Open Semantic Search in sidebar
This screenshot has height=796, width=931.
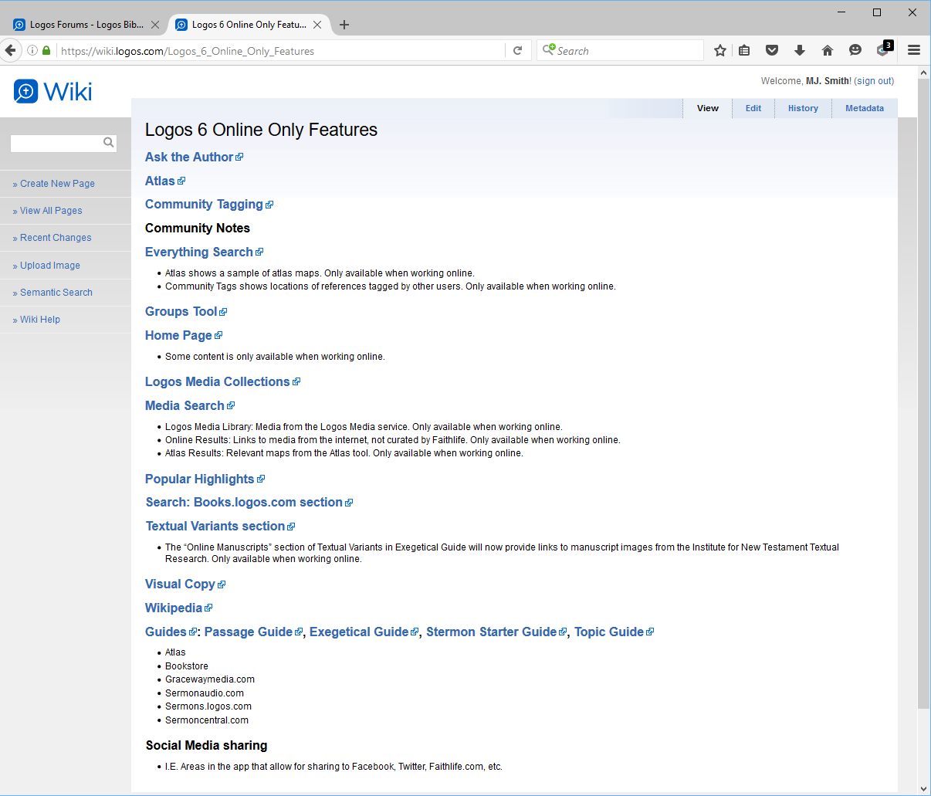pyautogui.click(x=56, y=293)
